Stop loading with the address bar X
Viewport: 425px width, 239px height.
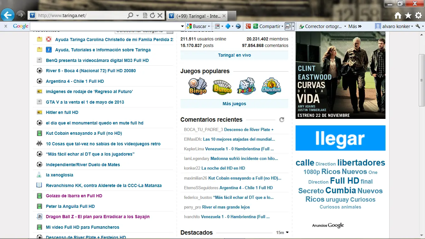[x=160, y=15]
